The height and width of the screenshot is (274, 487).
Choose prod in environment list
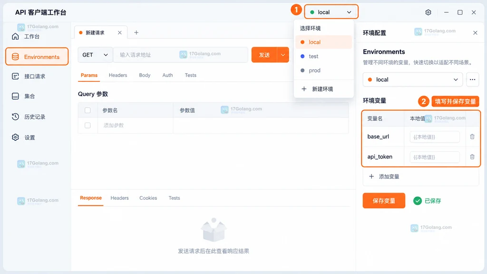point(323,70)
